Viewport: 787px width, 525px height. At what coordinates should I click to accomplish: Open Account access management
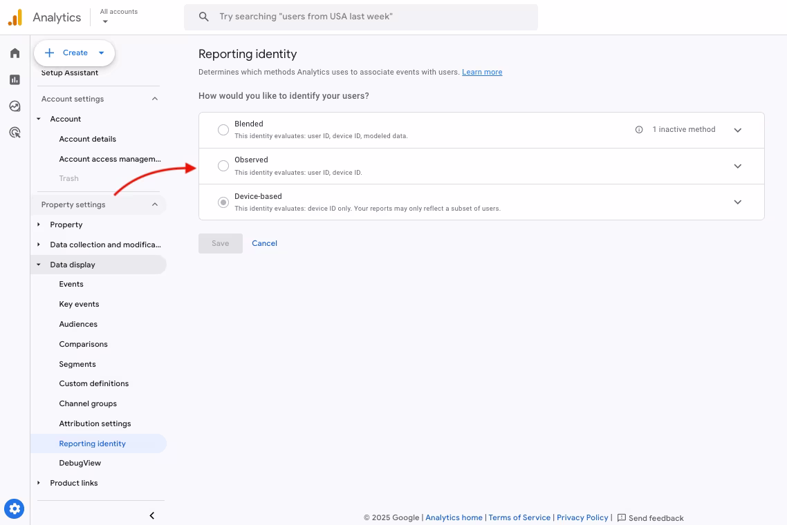click(110, 159)
